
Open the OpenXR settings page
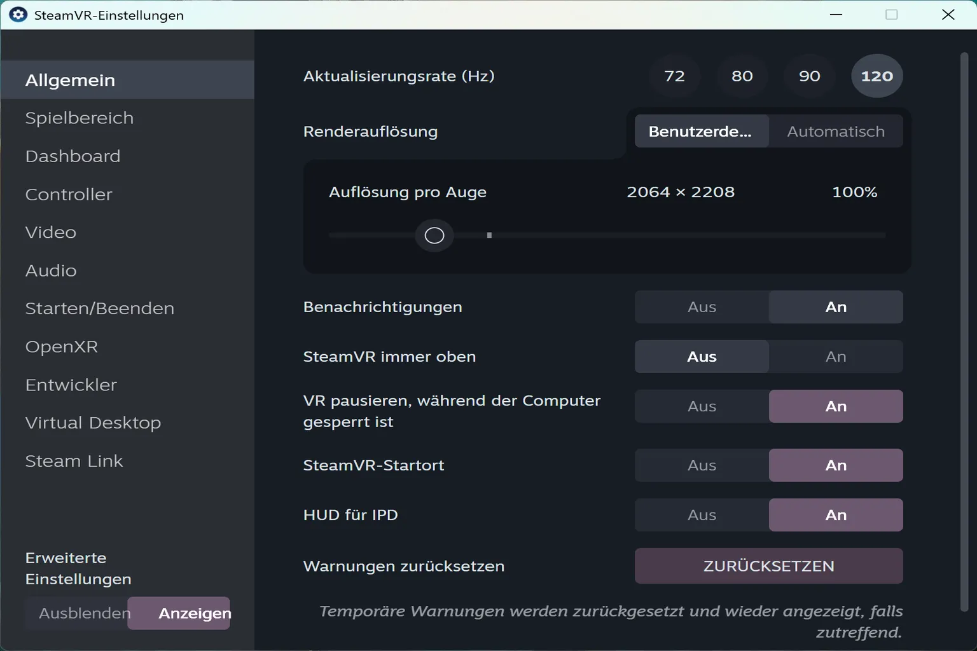click(127, 346)
